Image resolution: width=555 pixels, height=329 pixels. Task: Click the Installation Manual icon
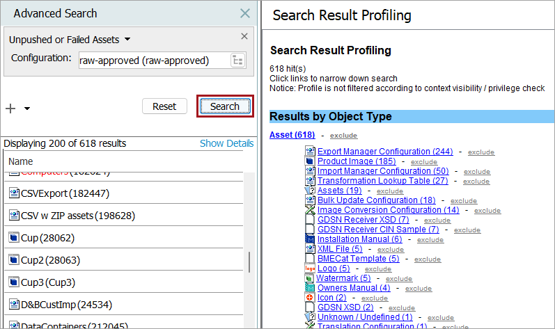[311, 239]
